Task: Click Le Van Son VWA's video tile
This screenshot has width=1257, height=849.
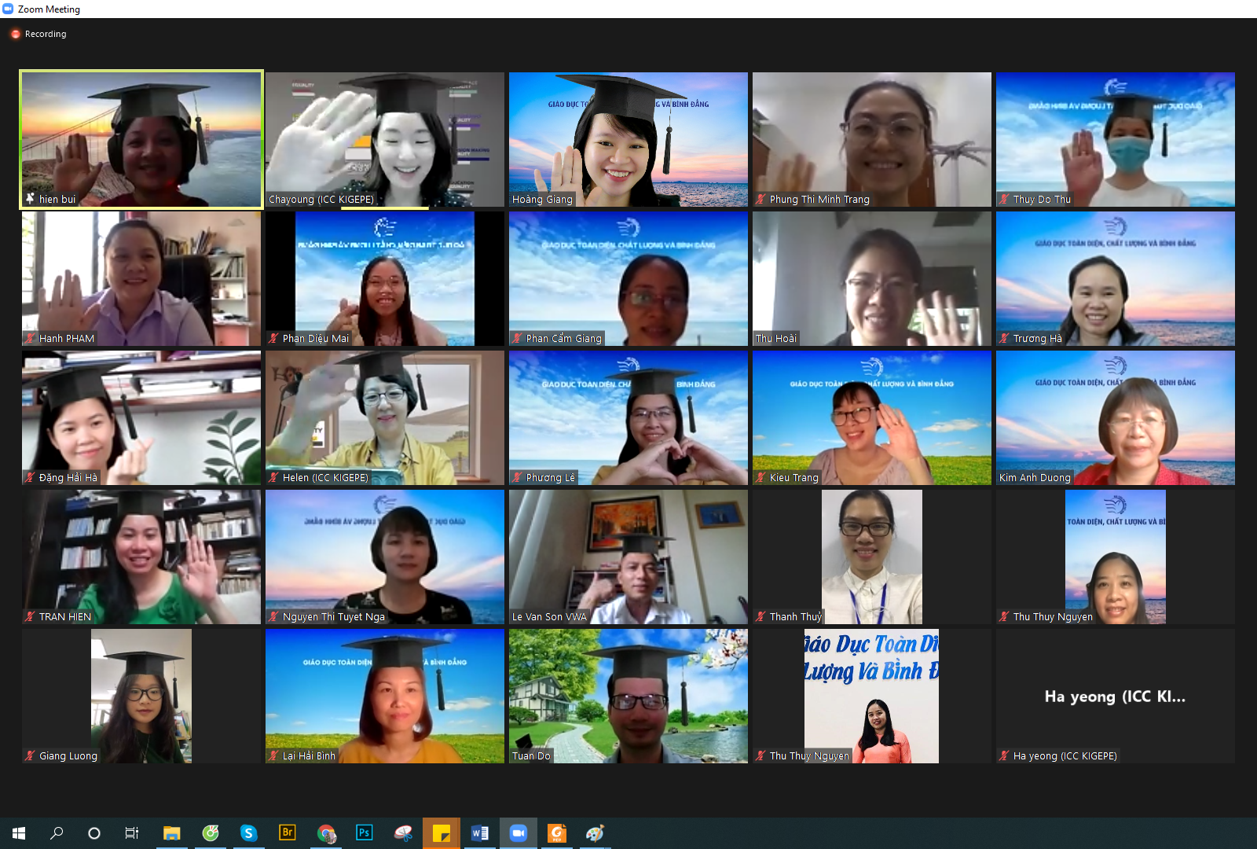Action: click(x=628, y=557)
